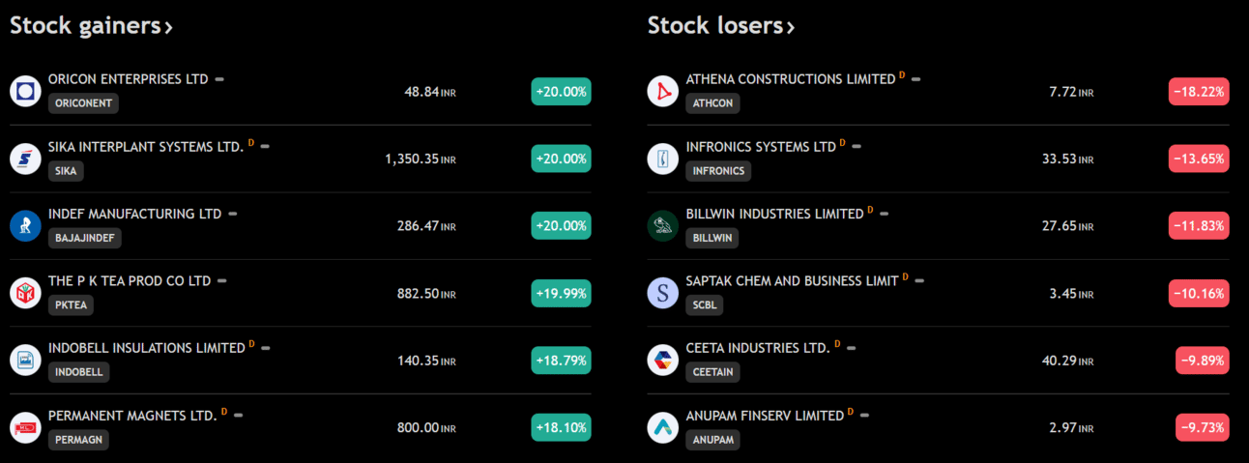Screen dimensions: 1249x463
Task: Click the +20.00% badge for Oricon Enterprises
Action: 561,92
